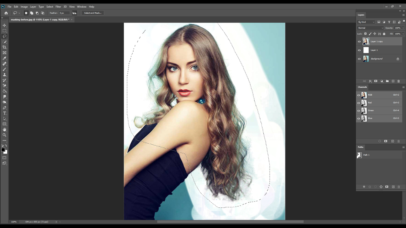Select the Horizontal Type tool
Image resolution: width=406 pixels, height=228 pixels.
(4, 113)
